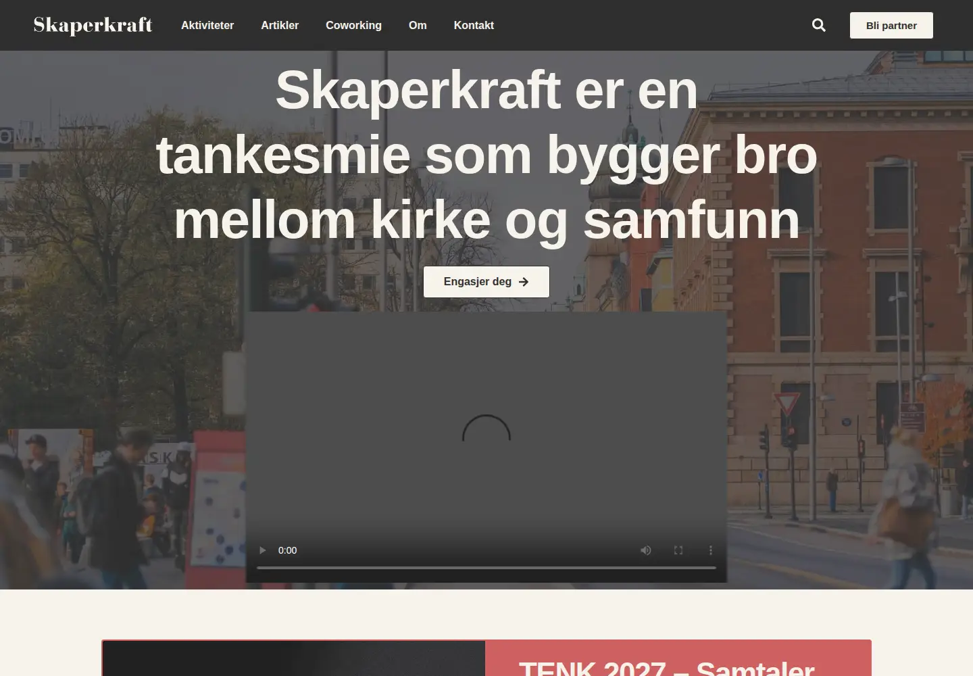The width and height of the screenshot is (973, 676).
Task: Seek on the video progress bar
Action: (x=487, y=568)
